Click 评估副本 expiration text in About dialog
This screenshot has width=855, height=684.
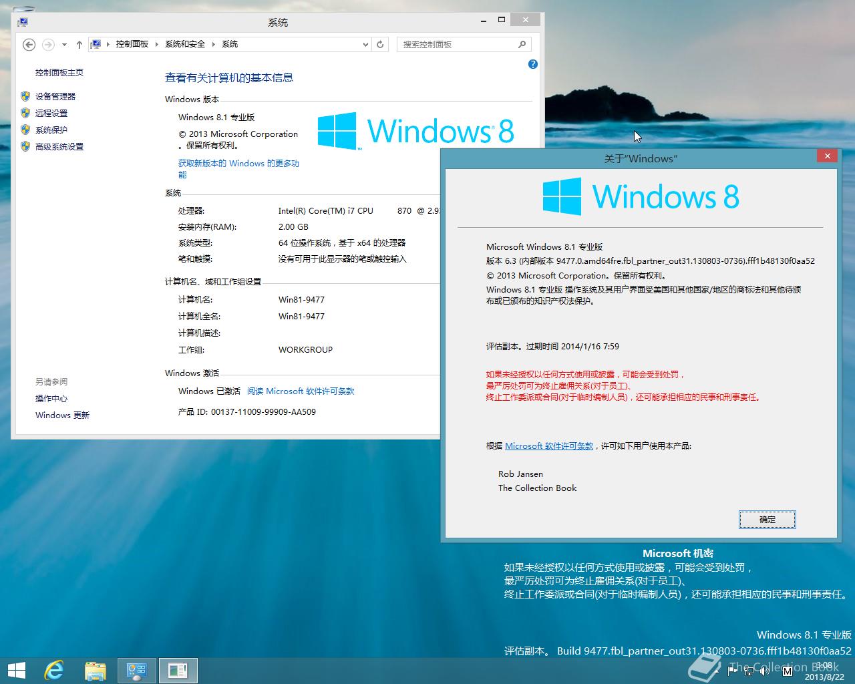pos(552,347)
